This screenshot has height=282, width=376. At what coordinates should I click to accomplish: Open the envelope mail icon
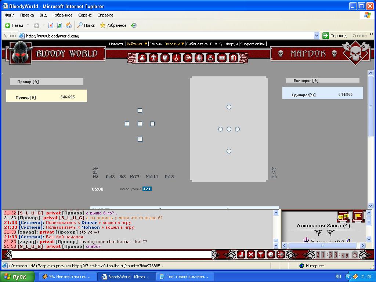222,58
